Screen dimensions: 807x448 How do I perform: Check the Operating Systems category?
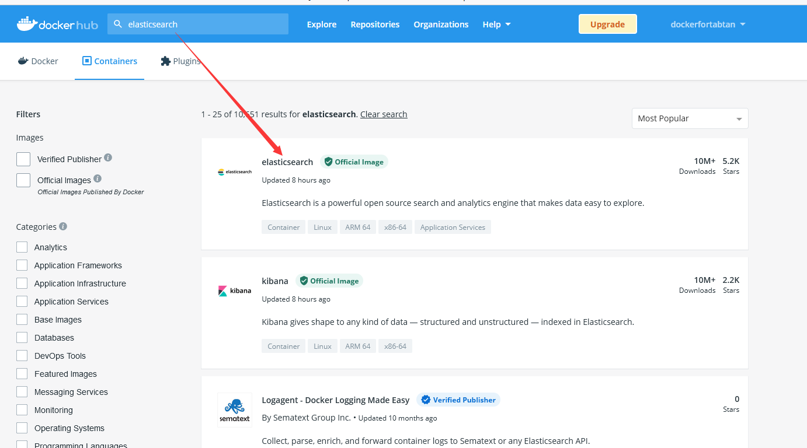click(x=22, y=428)
